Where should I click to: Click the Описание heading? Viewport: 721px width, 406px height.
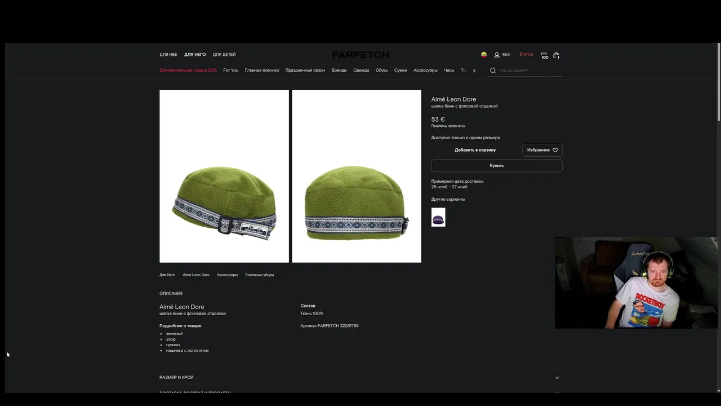coord(171,293)
